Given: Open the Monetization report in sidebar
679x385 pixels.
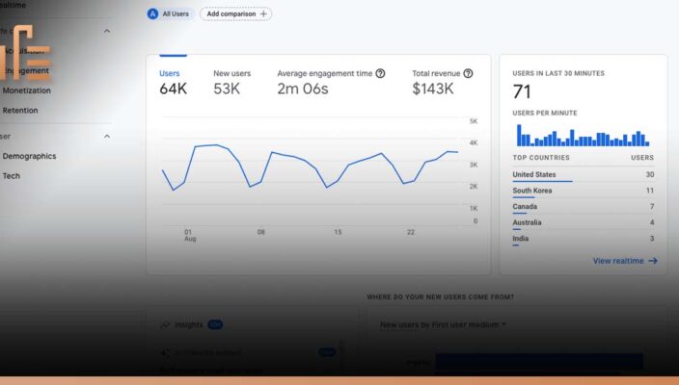Looking at the screenshot, I should 27,90.
